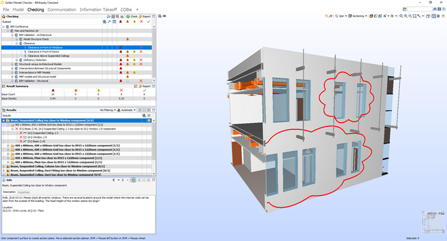The height and width of the screenshot is (241, 447).
Task: Click the open ruleset folder icon
Action: (x=109, y=17)
